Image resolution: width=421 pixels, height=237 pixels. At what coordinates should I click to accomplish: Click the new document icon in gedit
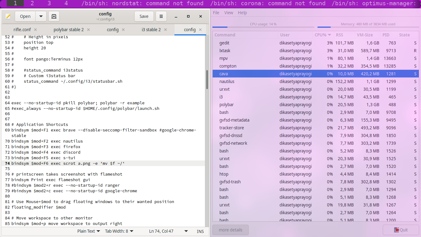(54, 16)
